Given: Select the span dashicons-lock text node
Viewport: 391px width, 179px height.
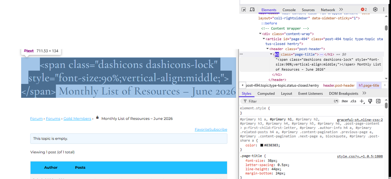Looking at the screenshot, I should click(x=328, y=64).
